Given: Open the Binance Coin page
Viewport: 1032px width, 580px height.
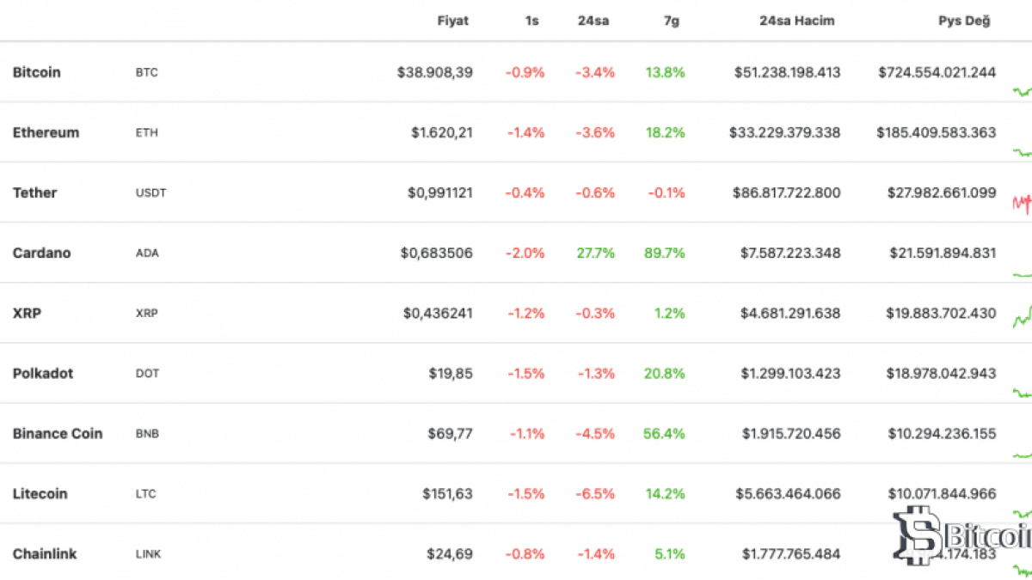Looking at the screenshot, I should pyautogui.click(x=58, y=433).
